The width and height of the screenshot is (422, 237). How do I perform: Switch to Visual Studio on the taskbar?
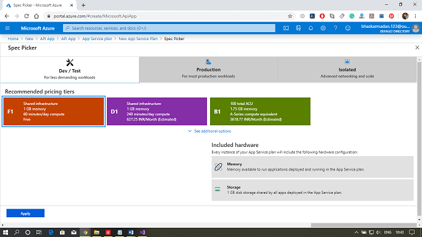coord(142,233)
